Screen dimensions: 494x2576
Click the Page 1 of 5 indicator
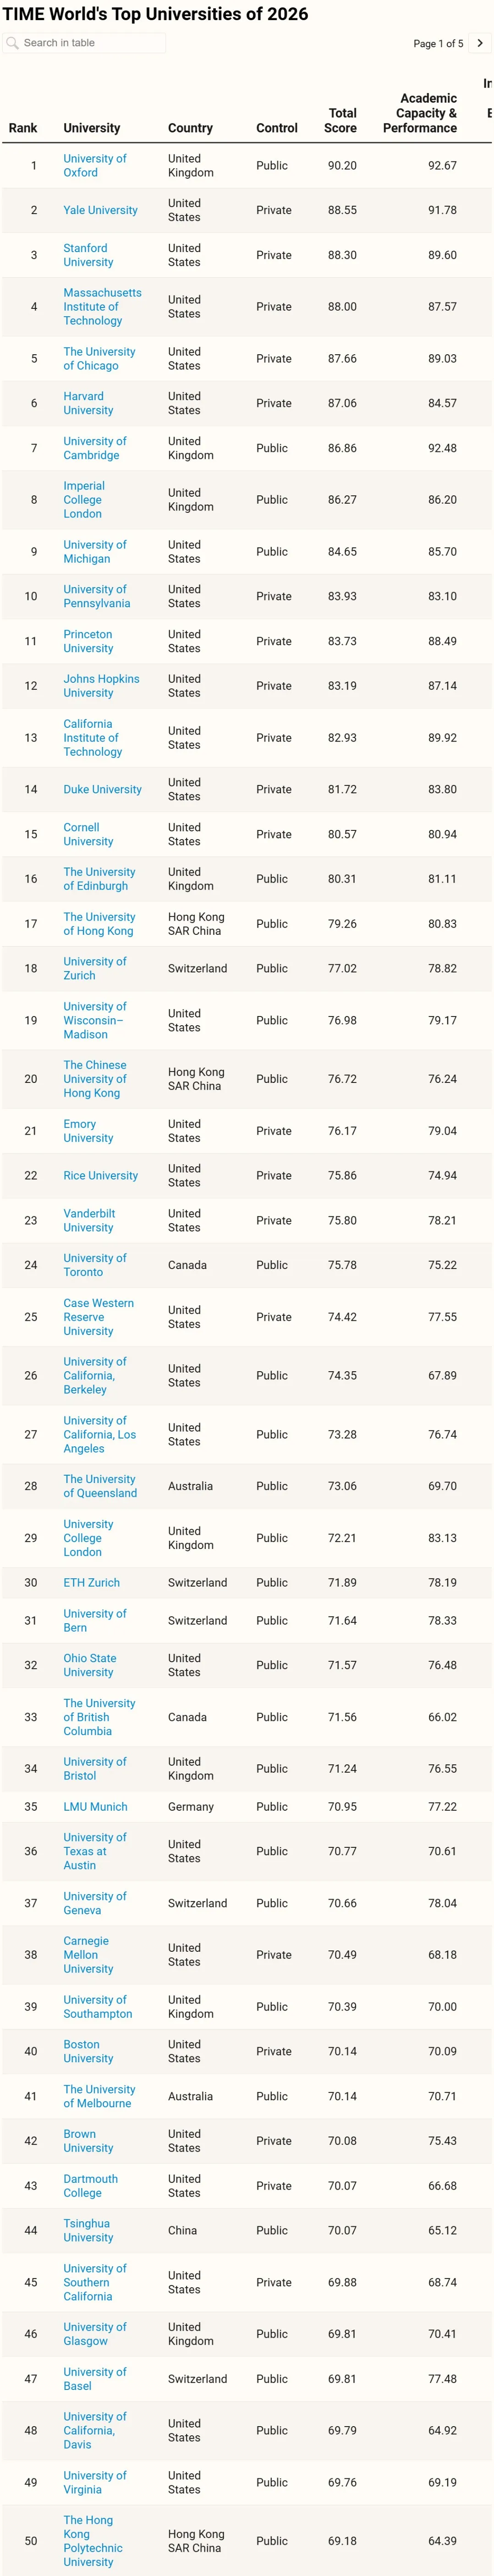[x=438, y=44]
